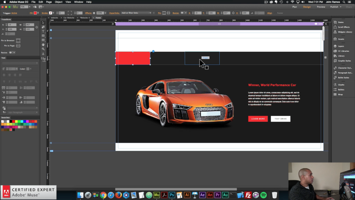Screen dimensions: 355x200
Task: Open the Page menu
Action: click(49, 2)
